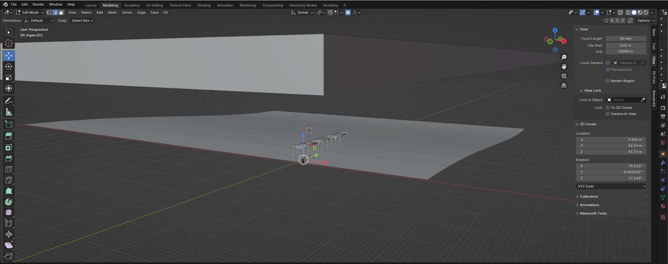Collapse the 3D Cursor panel
Viewport: 668px width, 264px height.
coord(588,124)
